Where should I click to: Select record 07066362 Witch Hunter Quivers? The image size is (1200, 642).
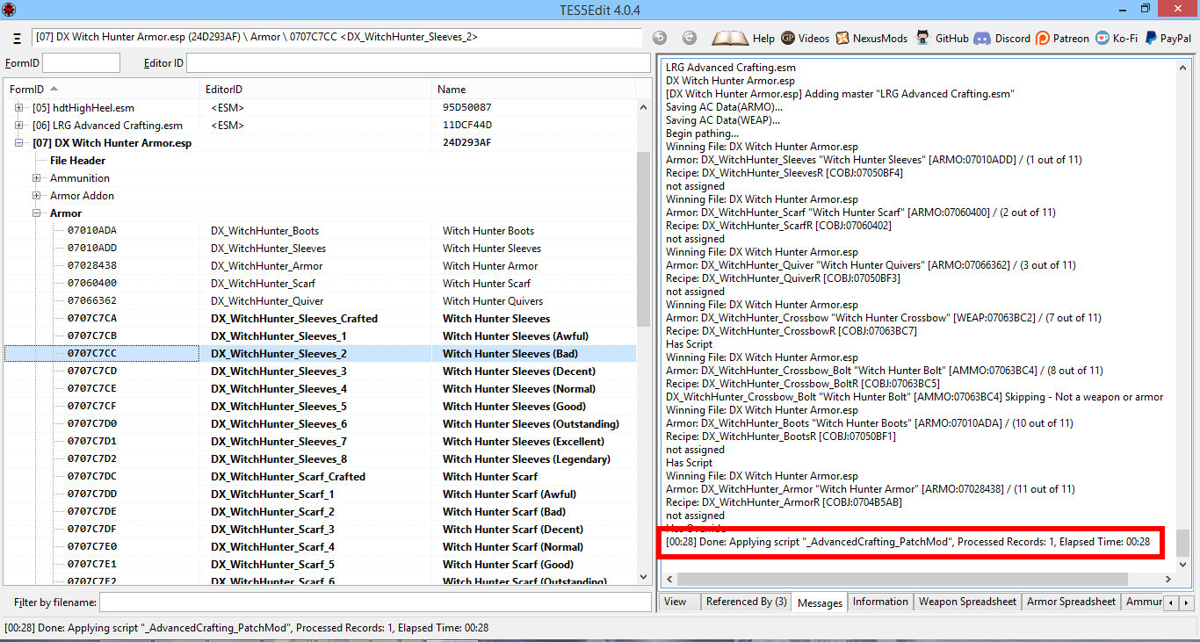(320, 300)
